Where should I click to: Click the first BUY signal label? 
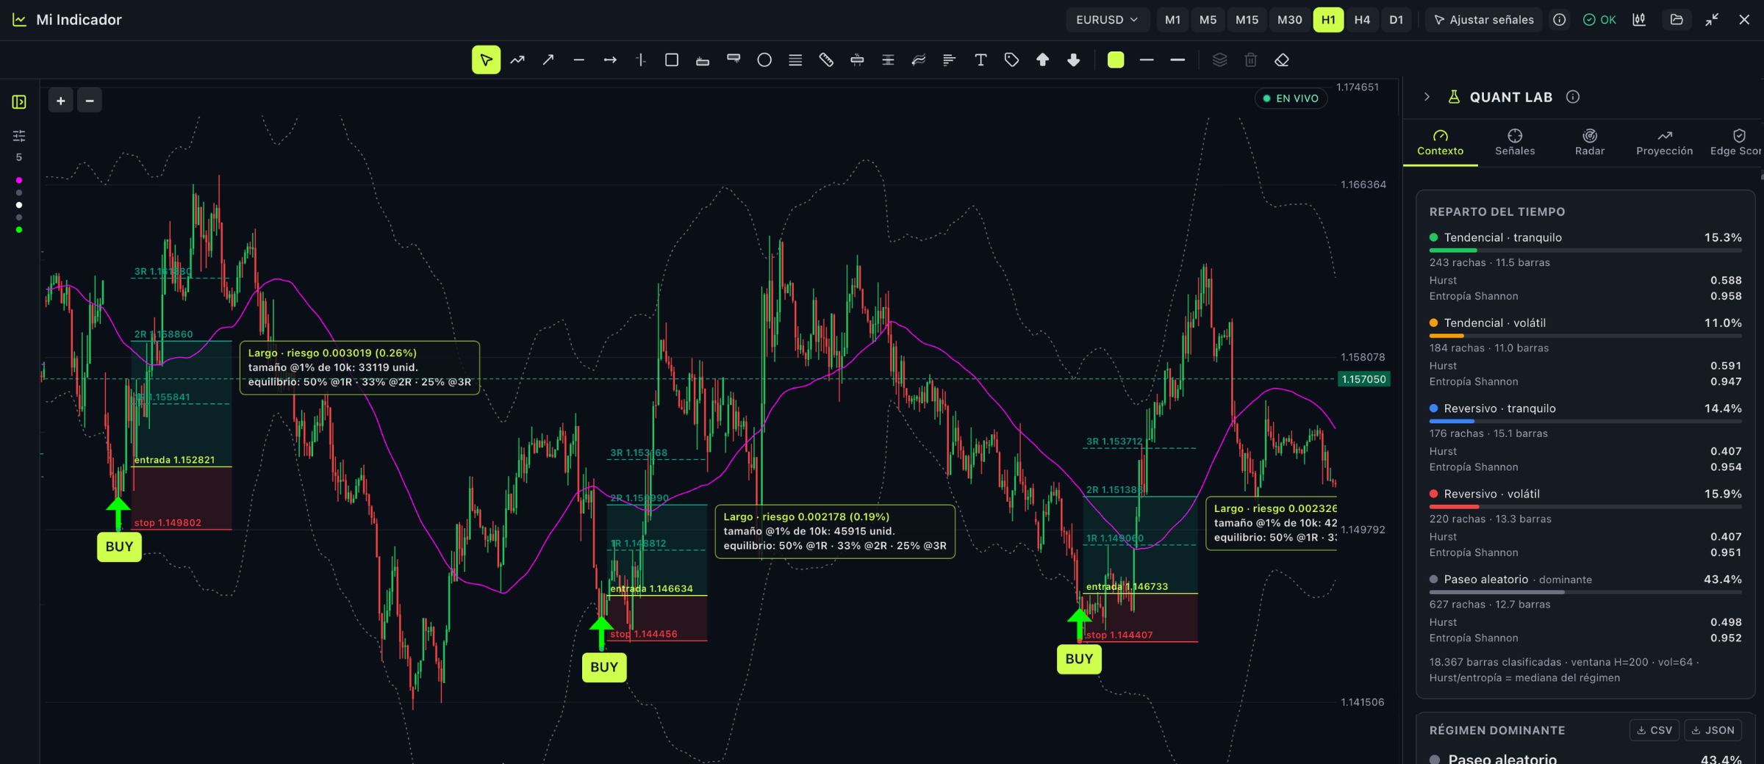(x=119, y=547)
